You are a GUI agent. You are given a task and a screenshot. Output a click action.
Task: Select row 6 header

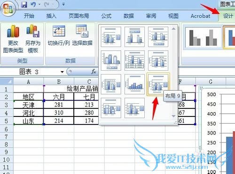[x=6, y=129]
